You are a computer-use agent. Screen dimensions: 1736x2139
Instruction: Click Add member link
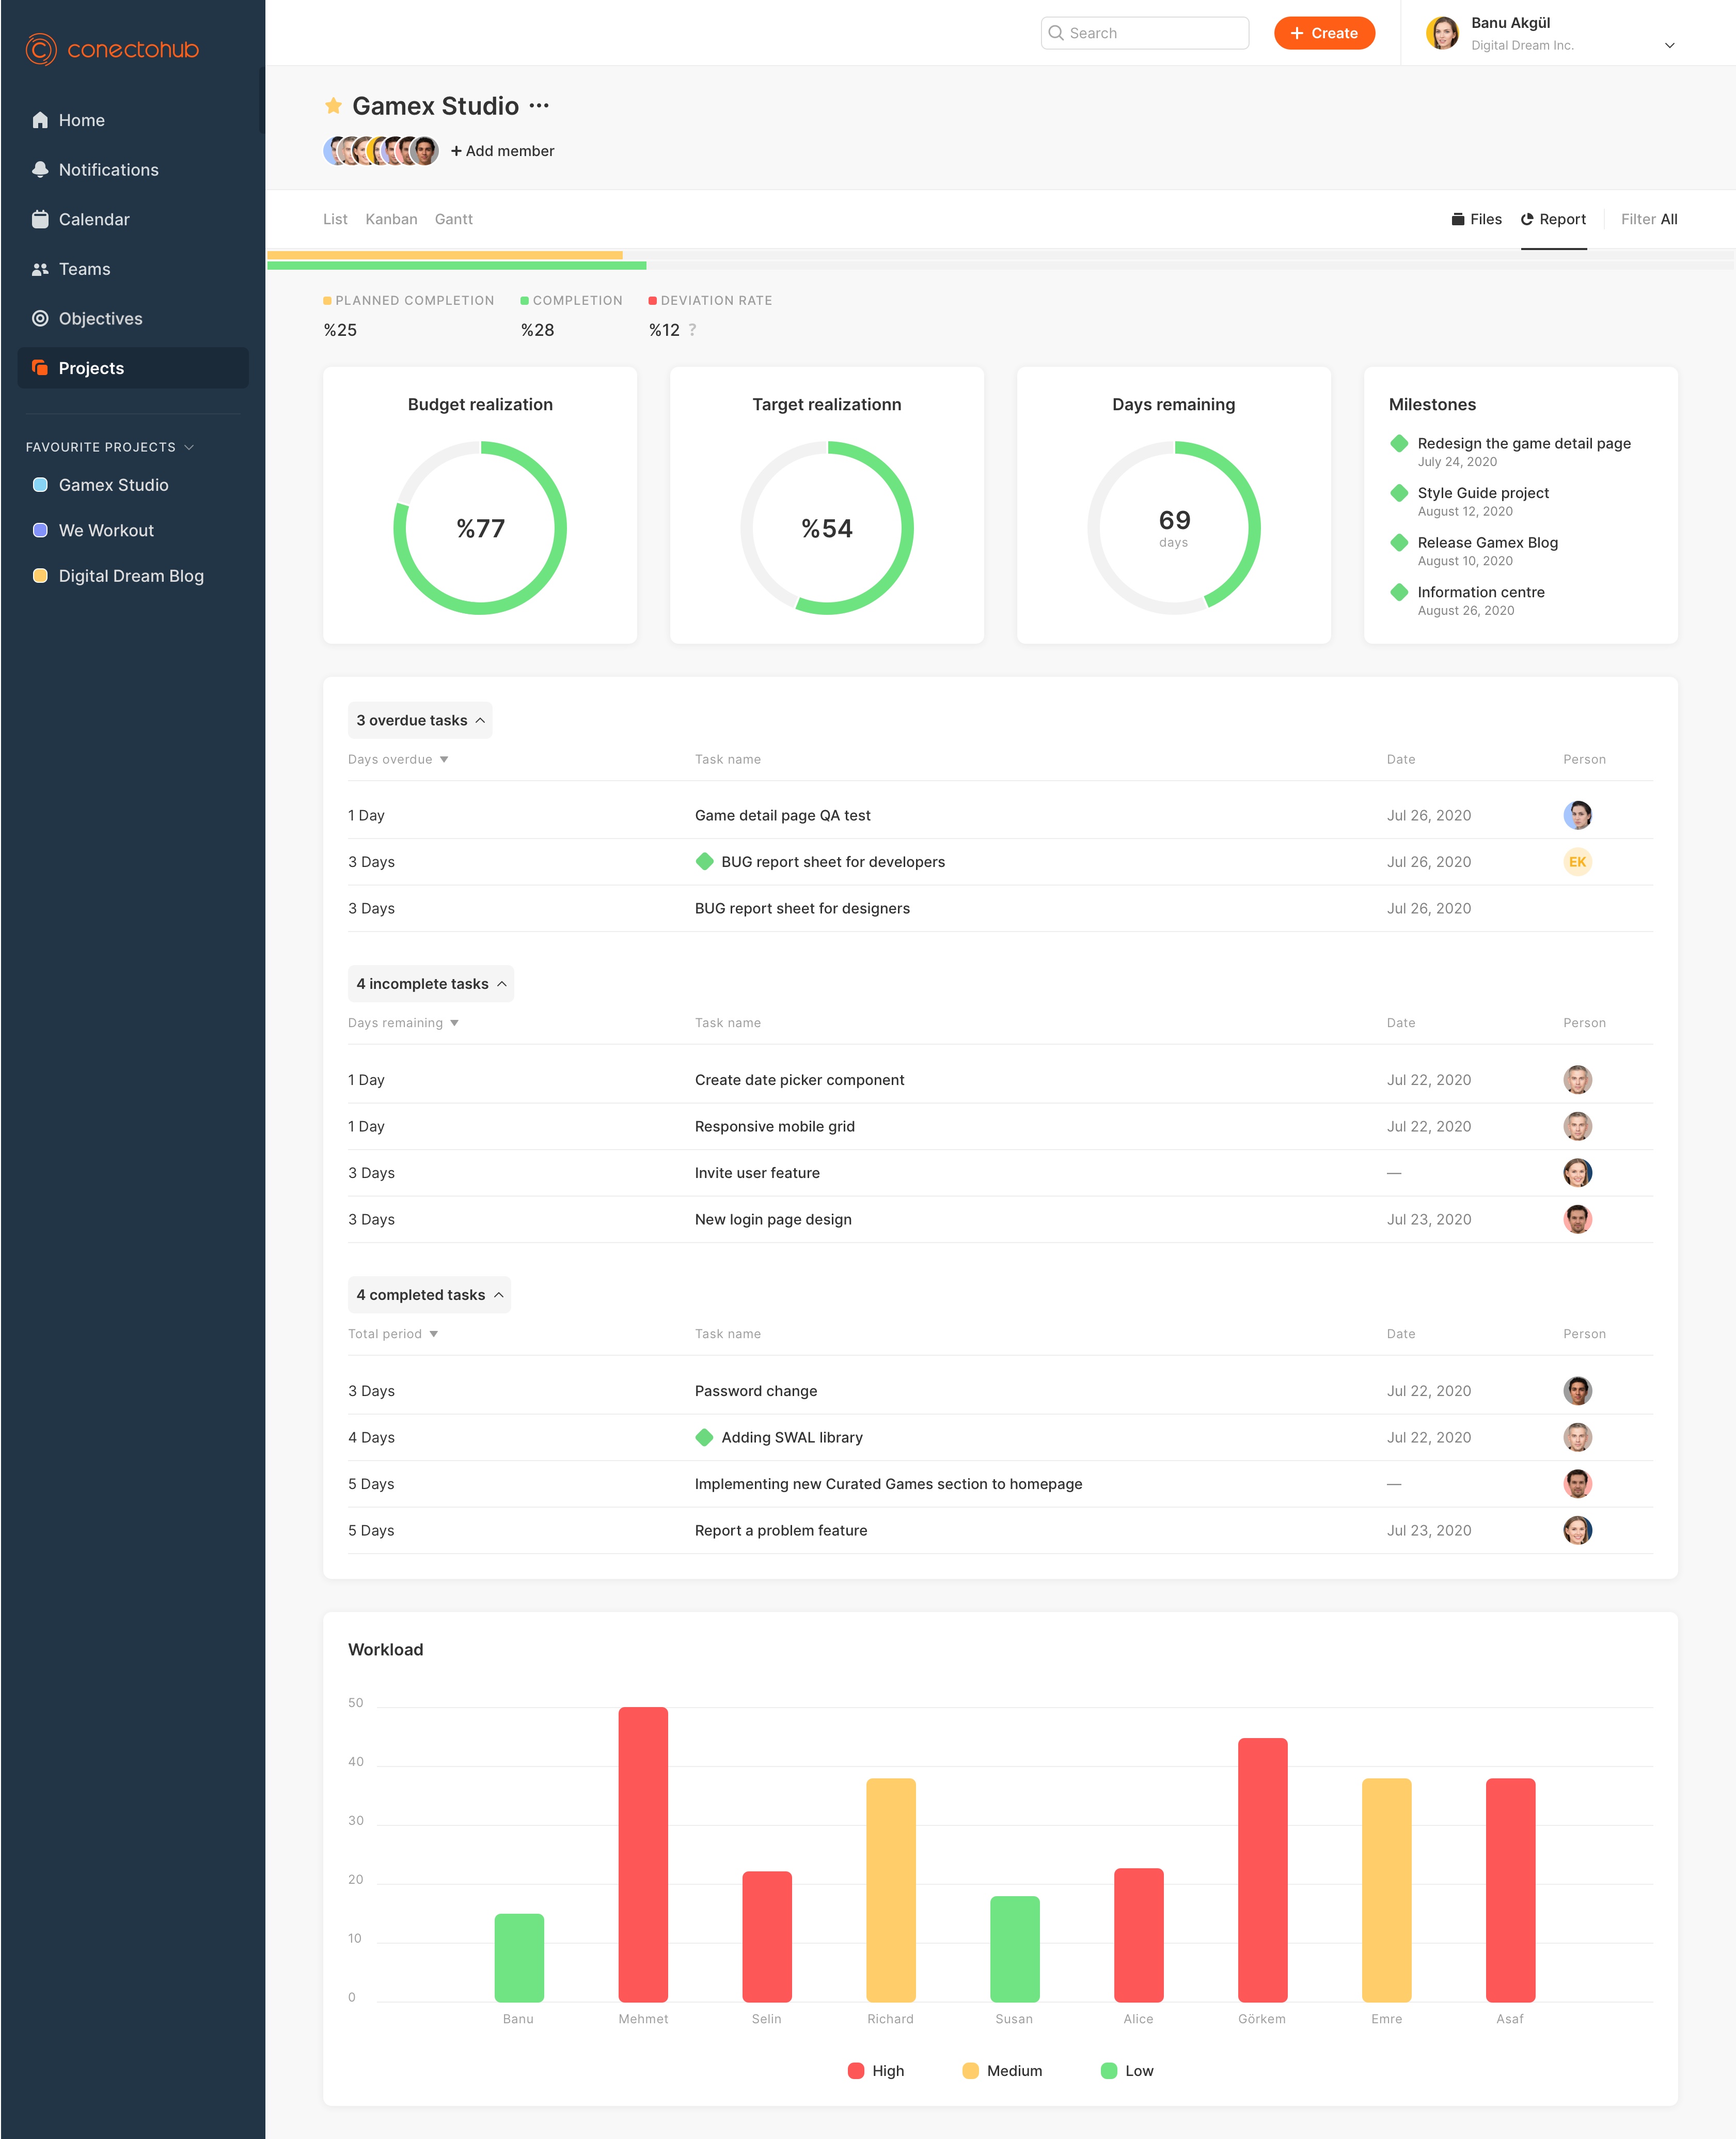point(502,151)
